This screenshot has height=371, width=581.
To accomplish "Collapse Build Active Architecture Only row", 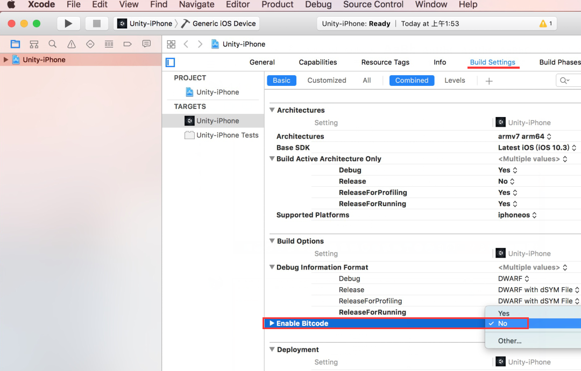I will (272, 159).
